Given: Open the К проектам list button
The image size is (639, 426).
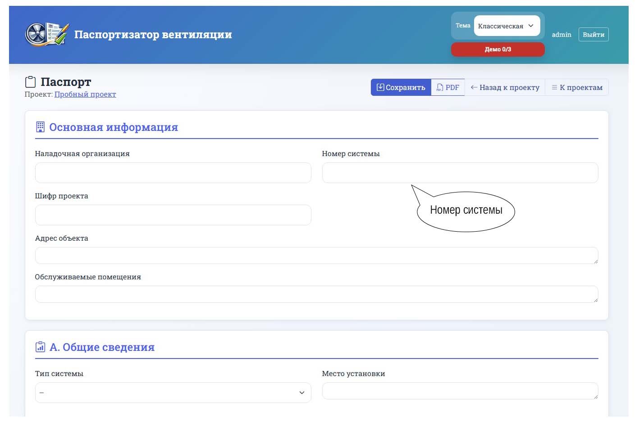Looking at the screenshot, I should point(577,87).
